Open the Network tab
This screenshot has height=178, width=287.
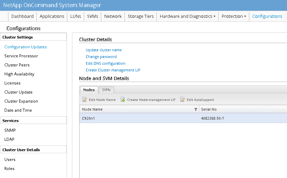coord(113,16)
